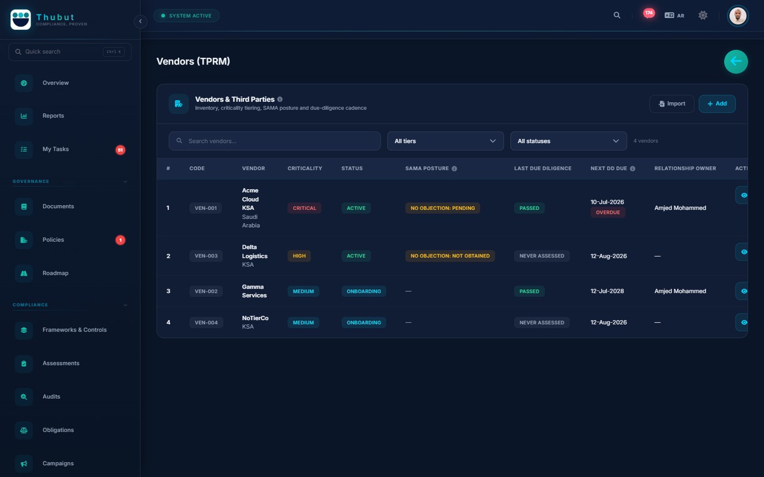This screenshot has width=764, height=477.
Task: Click the search magnifier icon in top bar
Action: 617,16
